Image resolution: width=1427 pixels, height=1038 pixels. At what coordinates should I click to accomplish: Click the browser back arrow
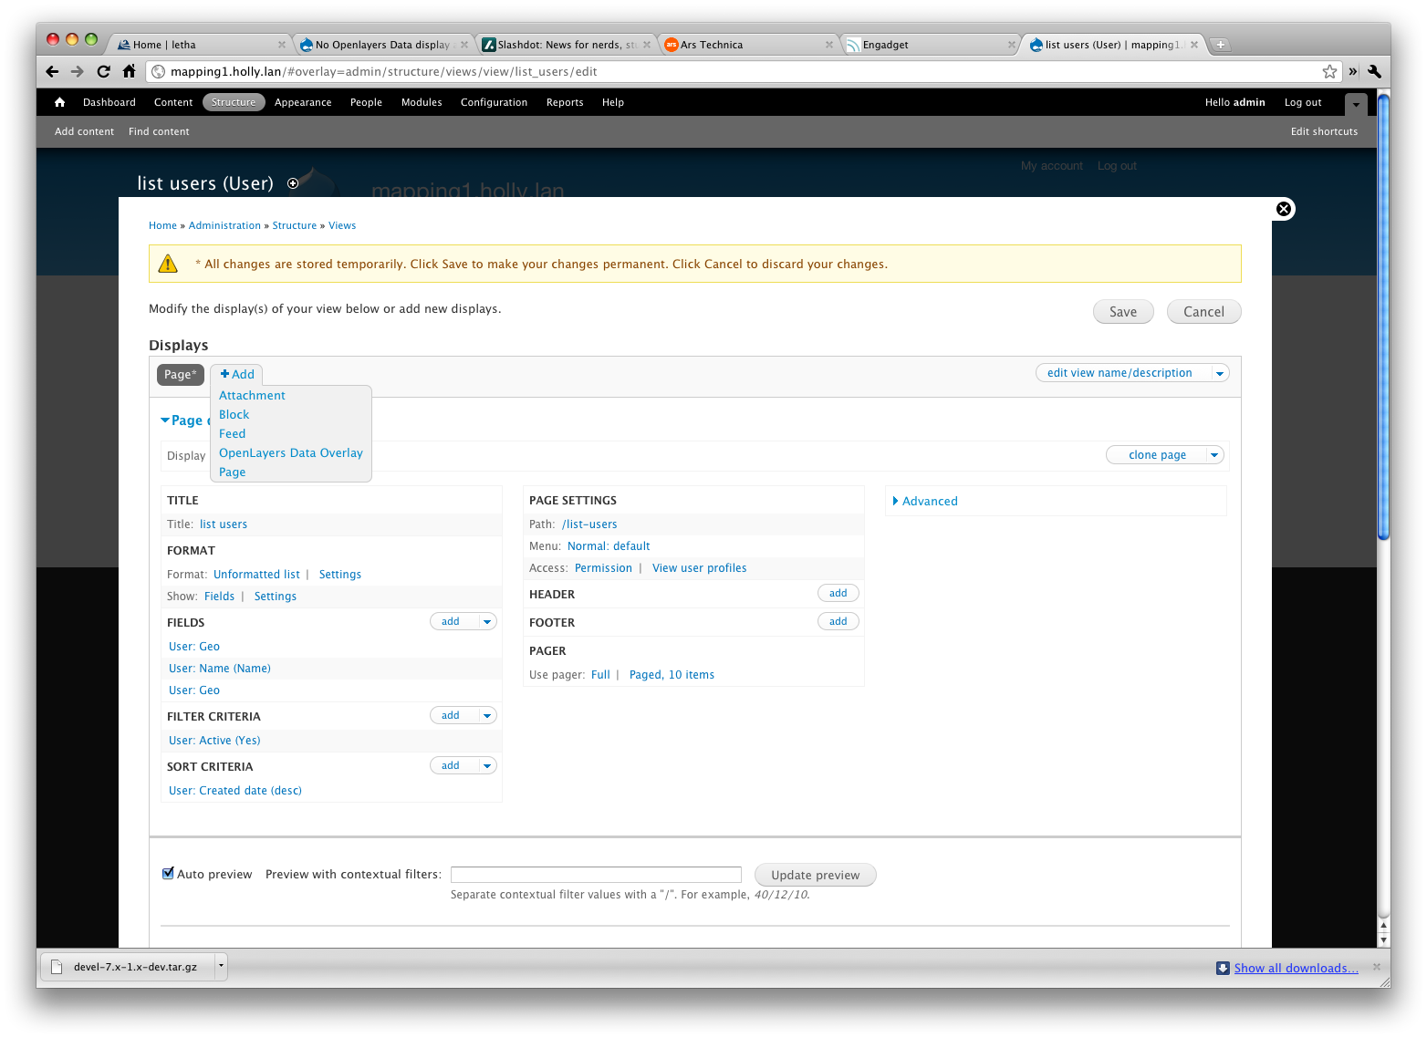click(x=52, y=72)
